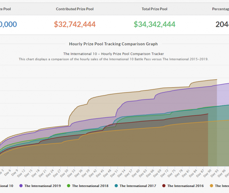This screenshot has height=193, width=229.
Task: Click the Total Prize Pool heading
Action: [x=155, y=9]
